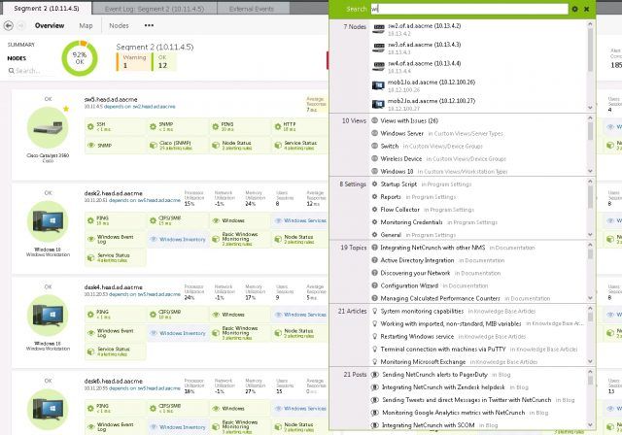Click the nodes Search field in summary
Image resolution: width=622 pixels, height=435 pixels.
[28, 71]
